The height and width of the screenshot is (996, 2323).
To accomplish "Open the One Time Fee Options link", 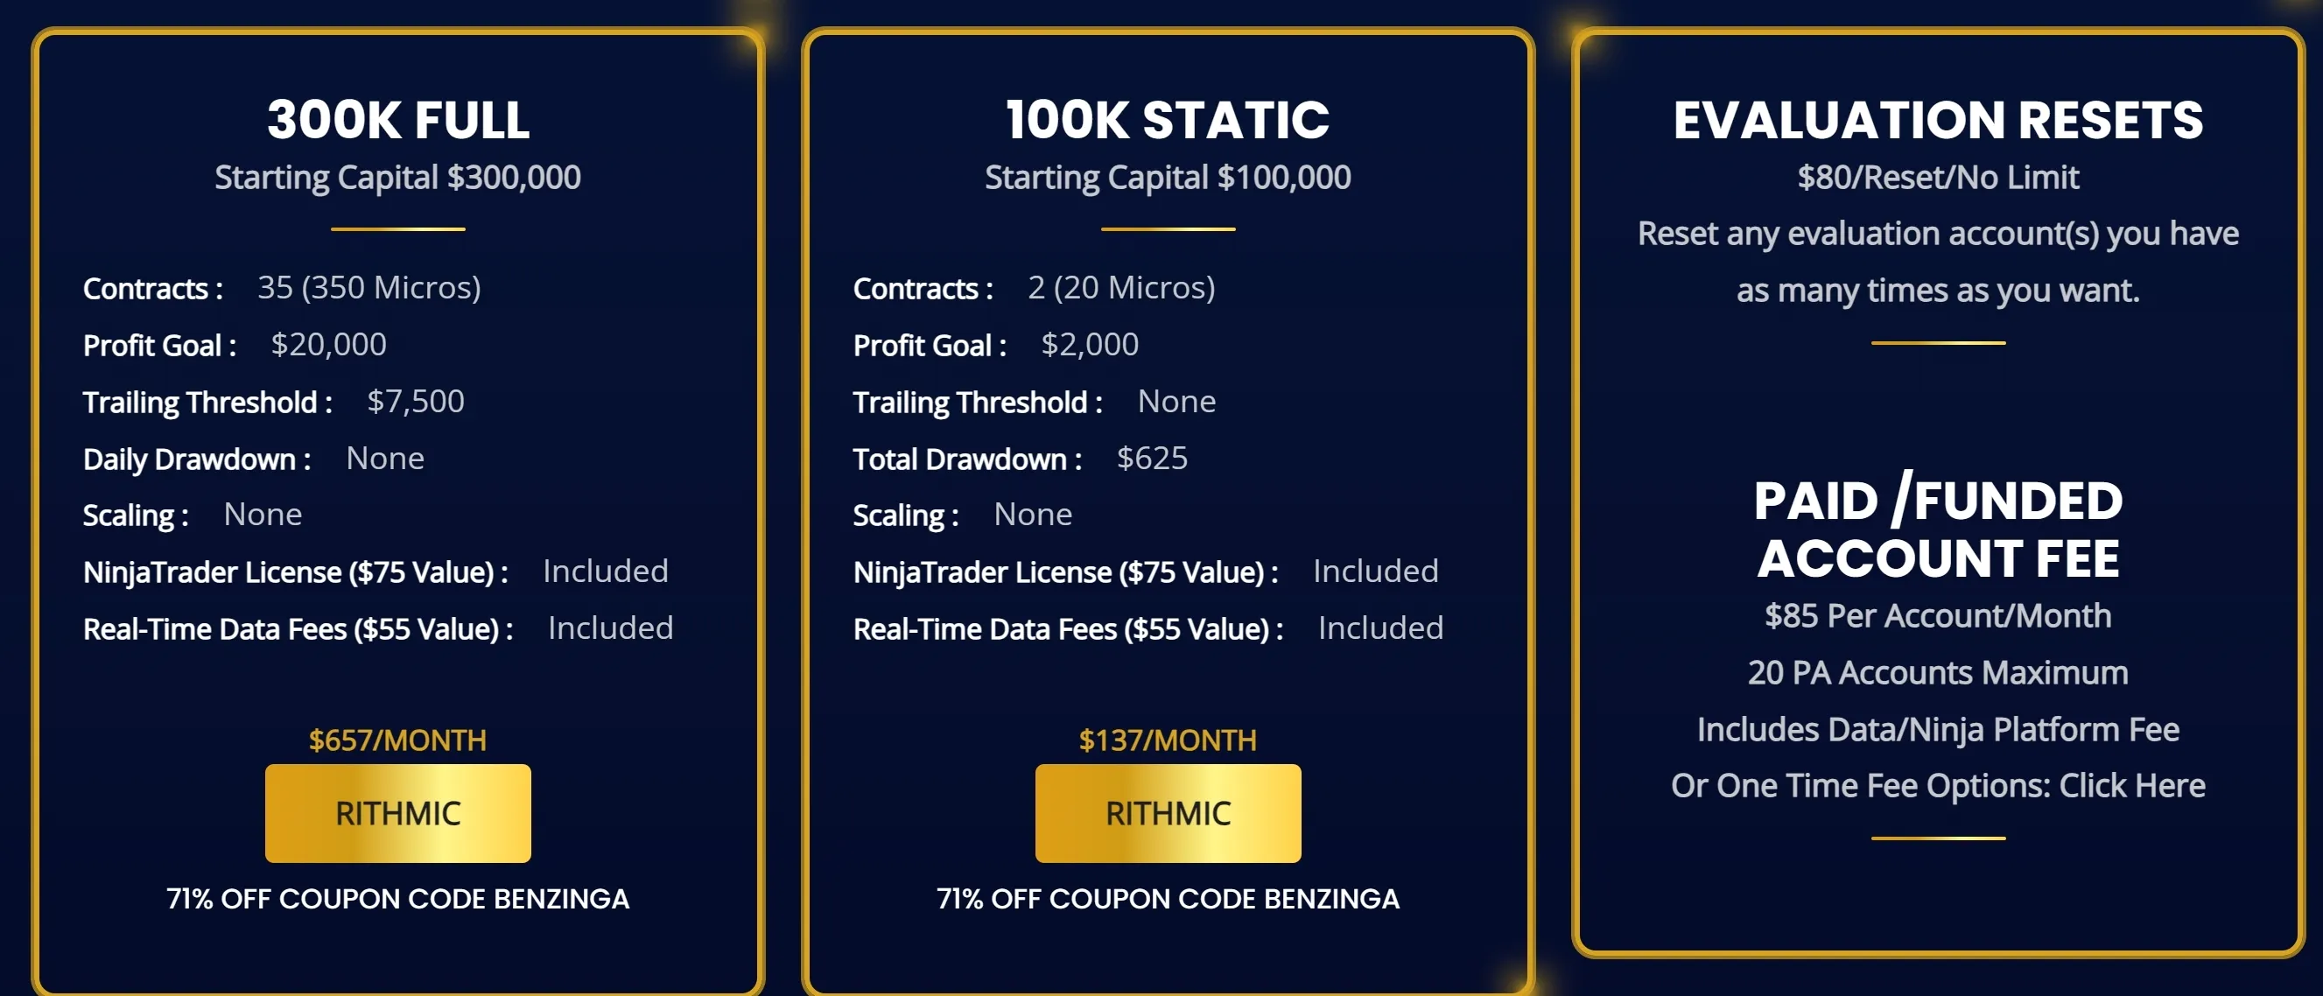I will pos(2132,786).
